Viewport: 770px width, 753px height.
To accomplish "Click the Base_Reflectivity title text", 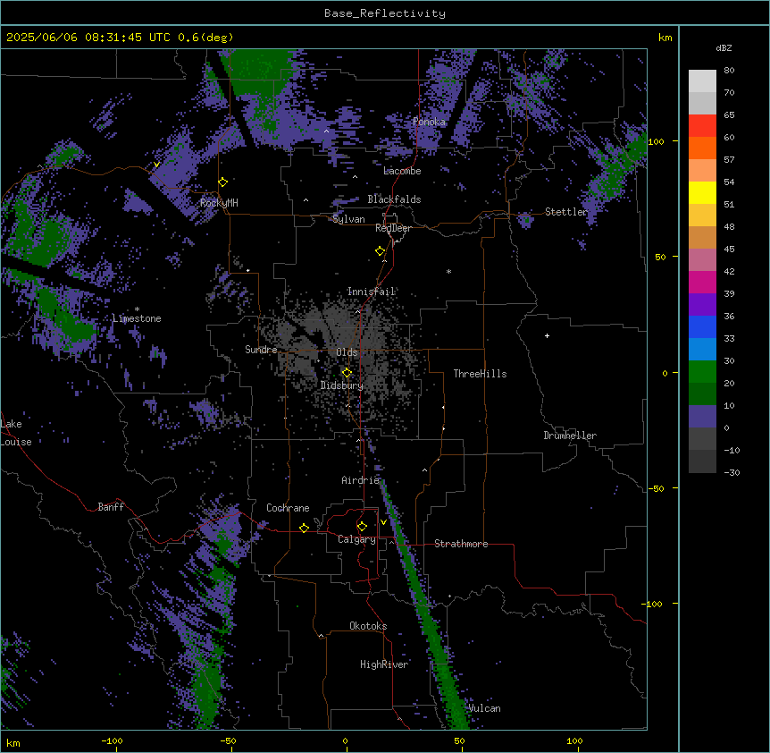I will 385,13.
